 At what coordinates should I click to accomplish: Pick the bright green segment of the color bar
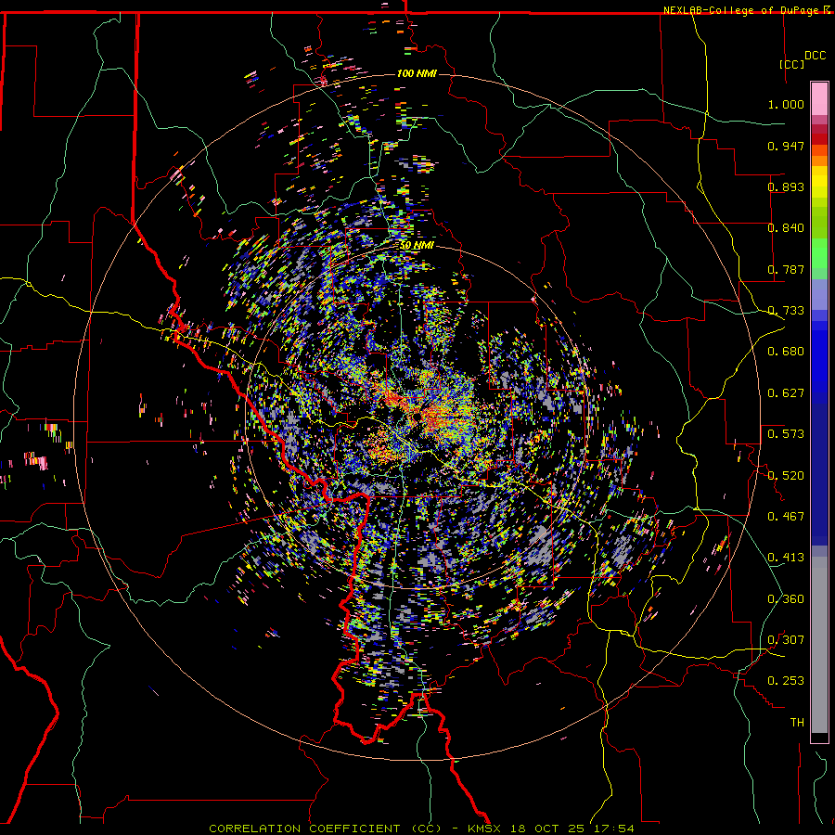tap(819, 253)
